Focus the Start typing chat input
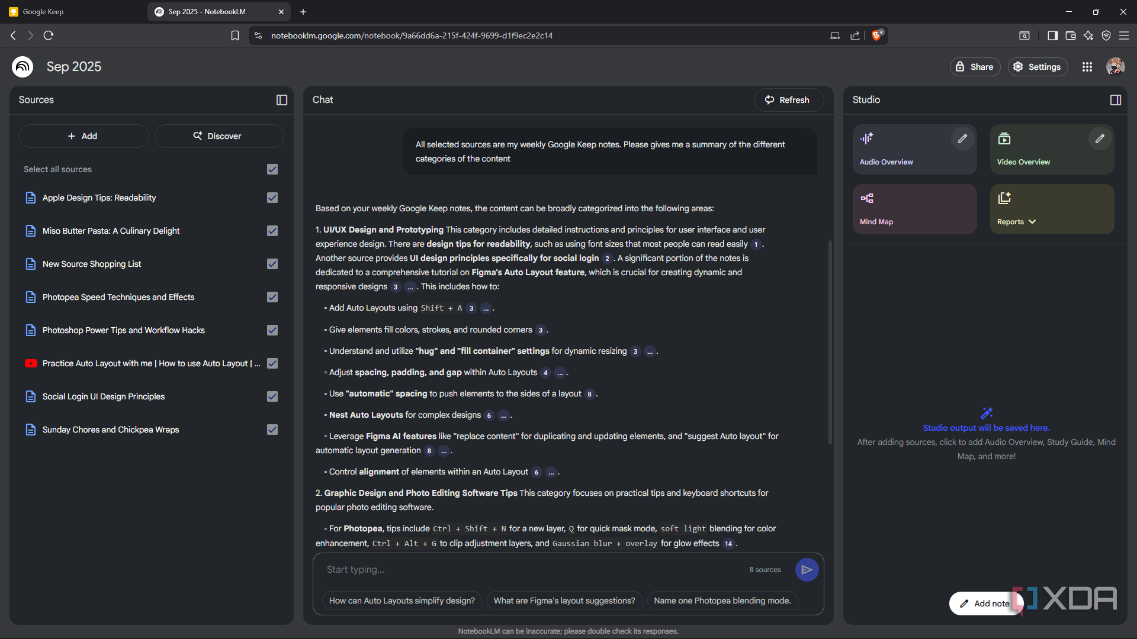 tap(533, 570)
